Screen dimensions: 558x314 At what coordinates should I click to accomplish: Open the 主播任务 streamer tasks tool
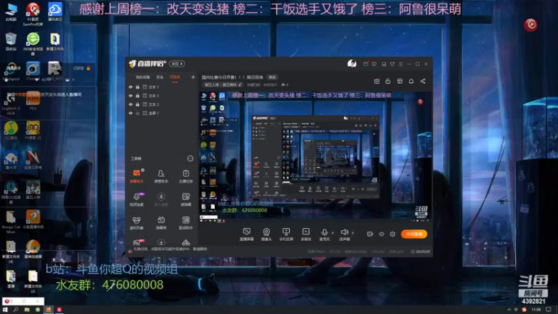tap(186, 176)
